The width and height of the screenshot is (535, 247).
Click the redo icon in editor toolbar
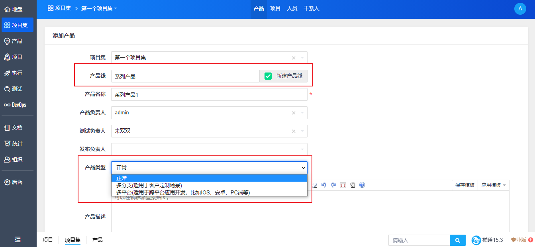tap(333, 185)
